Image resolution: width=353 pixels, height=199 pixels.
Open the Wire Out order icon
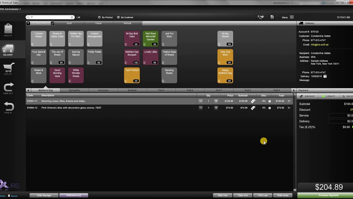8,87
